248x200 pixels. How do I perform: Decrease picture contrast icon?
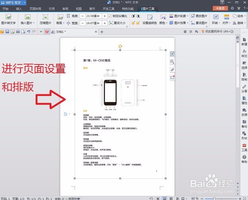pyautogui.click(x=138, y=16)
